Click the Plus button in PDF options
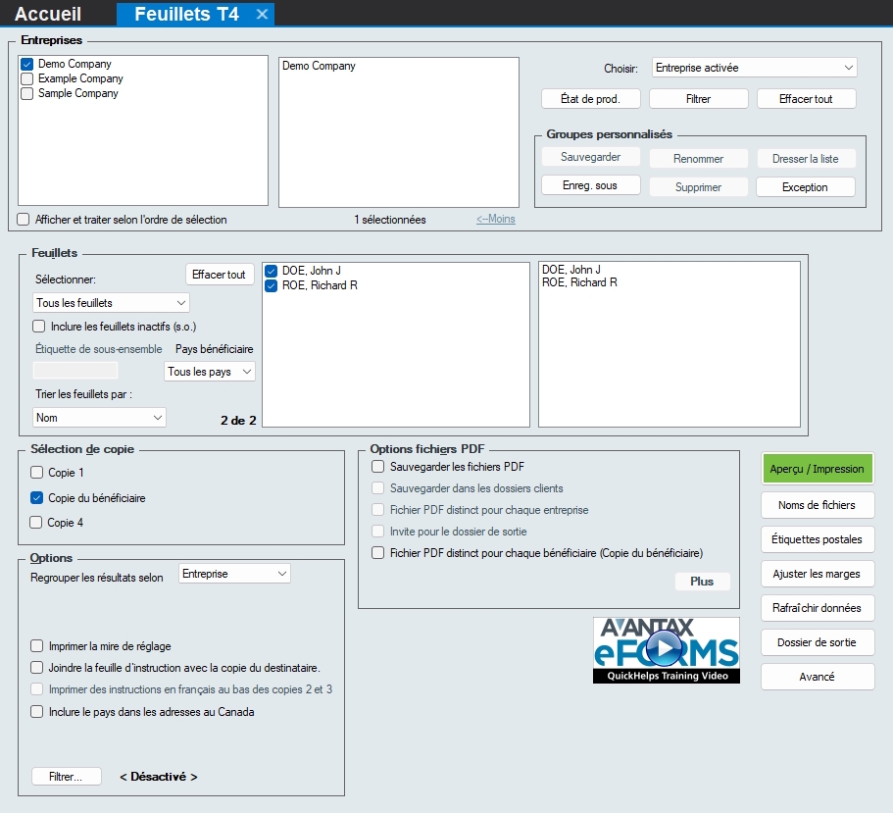 [702, 582]
